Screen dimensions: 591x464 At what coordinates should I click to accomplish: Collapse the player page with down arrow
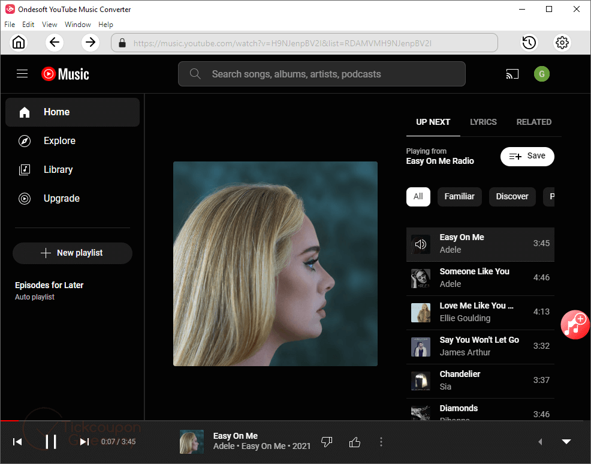[x=566, y=442]
